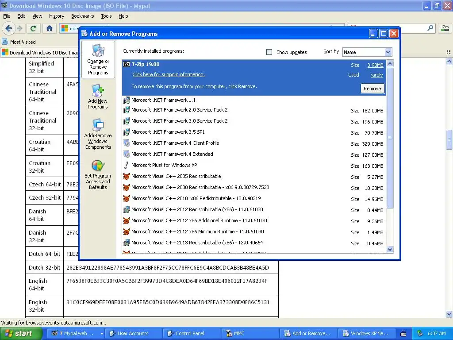Go back with the browser Back arrow

point(9,28)
